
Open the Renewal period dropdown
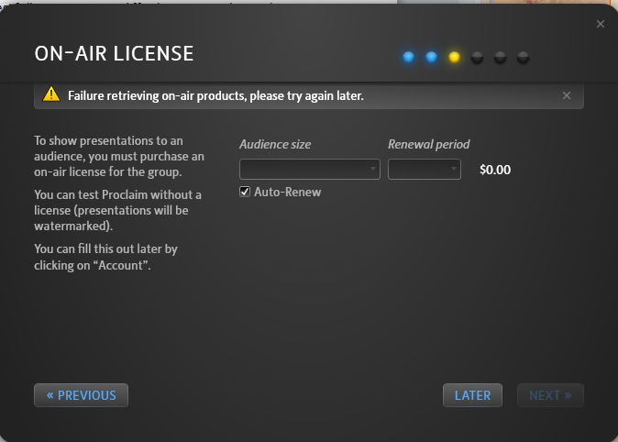pos(425,169)
